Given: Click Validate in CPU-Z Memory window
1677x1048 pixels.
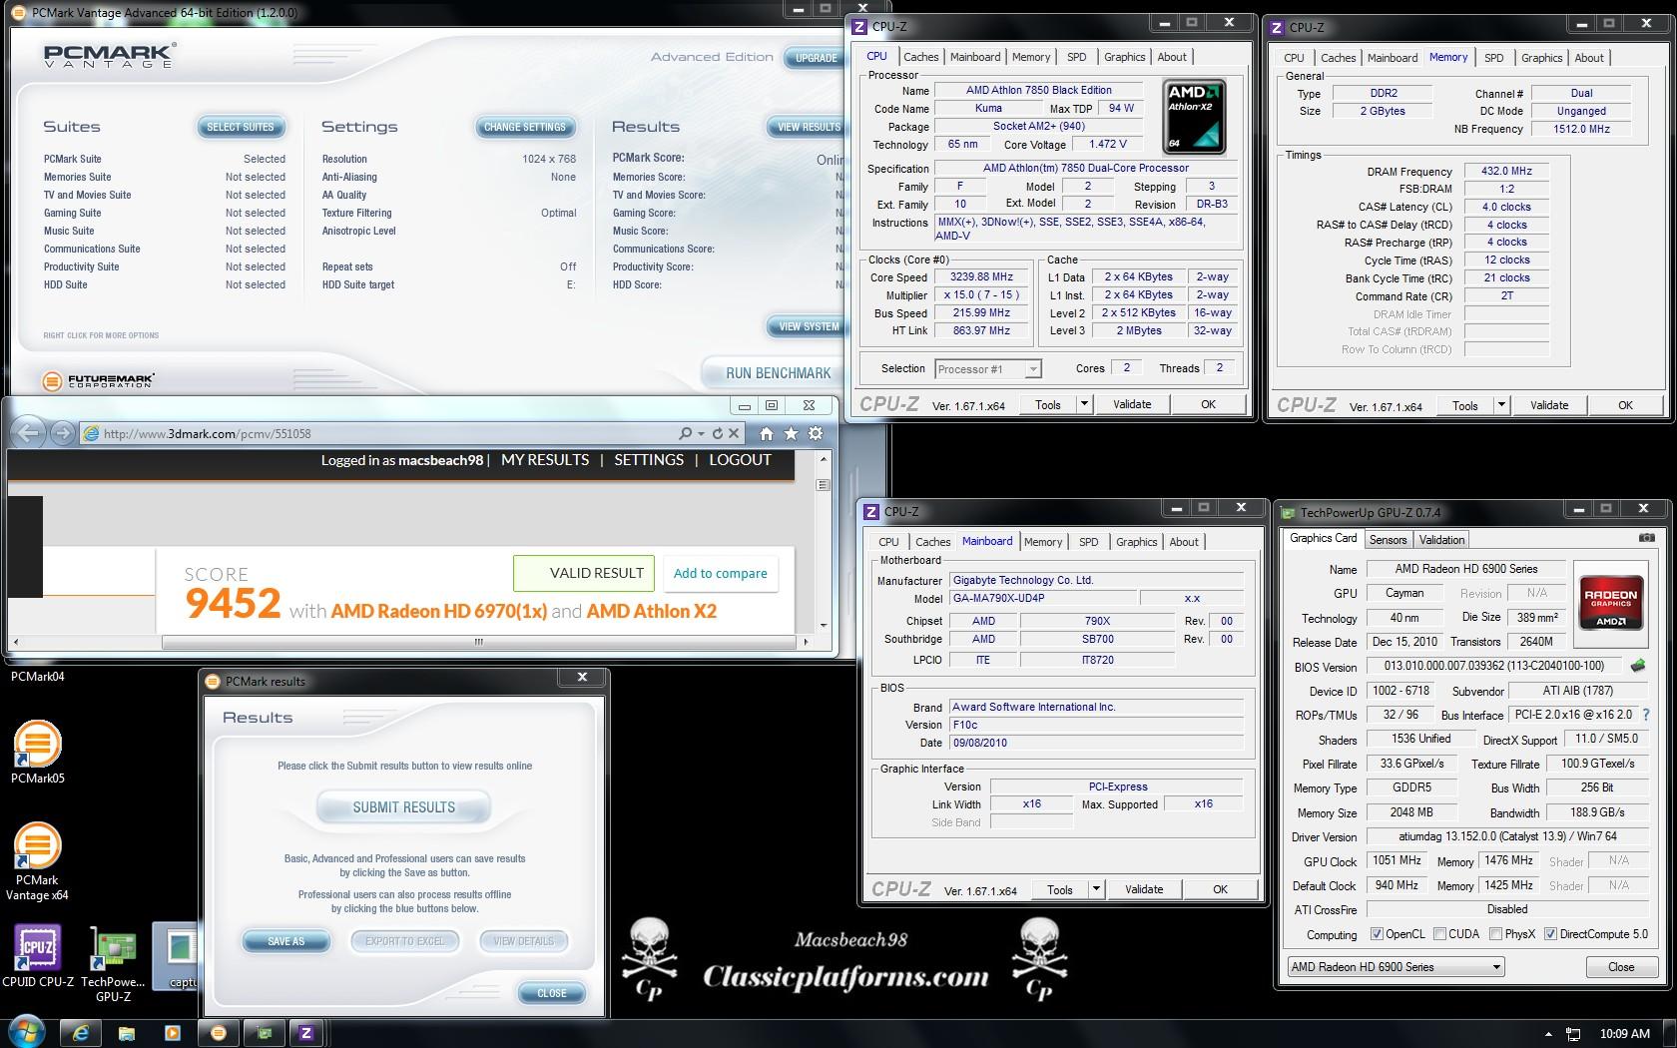Looking at the screenshot, I should click(x=1548, y=405).
